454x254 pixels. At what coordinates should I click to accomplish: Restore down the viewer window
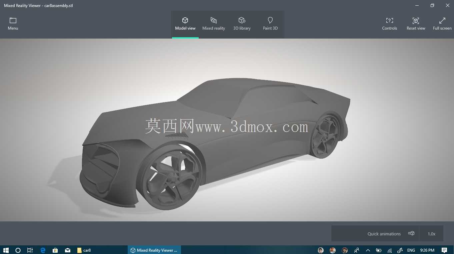(x=432, y=5)
